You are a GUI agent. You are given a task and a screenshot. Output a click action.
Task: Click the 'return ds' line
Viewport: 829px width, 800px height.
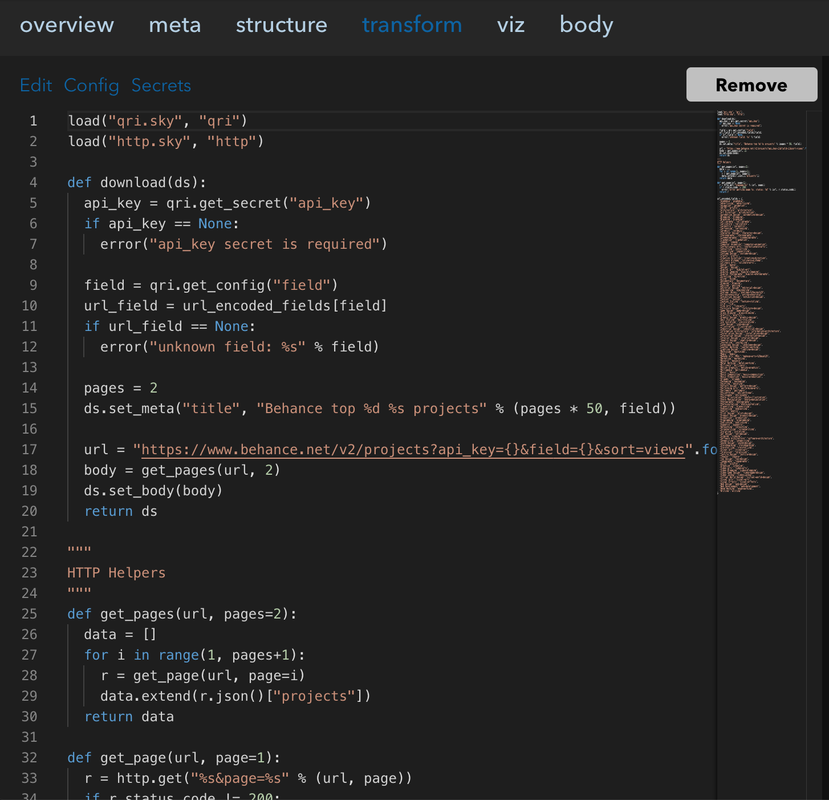click(x=121, y=511)
